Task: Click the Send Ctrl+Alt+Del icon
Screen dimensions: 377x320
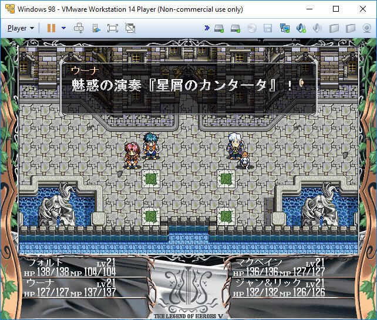Action: 79,28
